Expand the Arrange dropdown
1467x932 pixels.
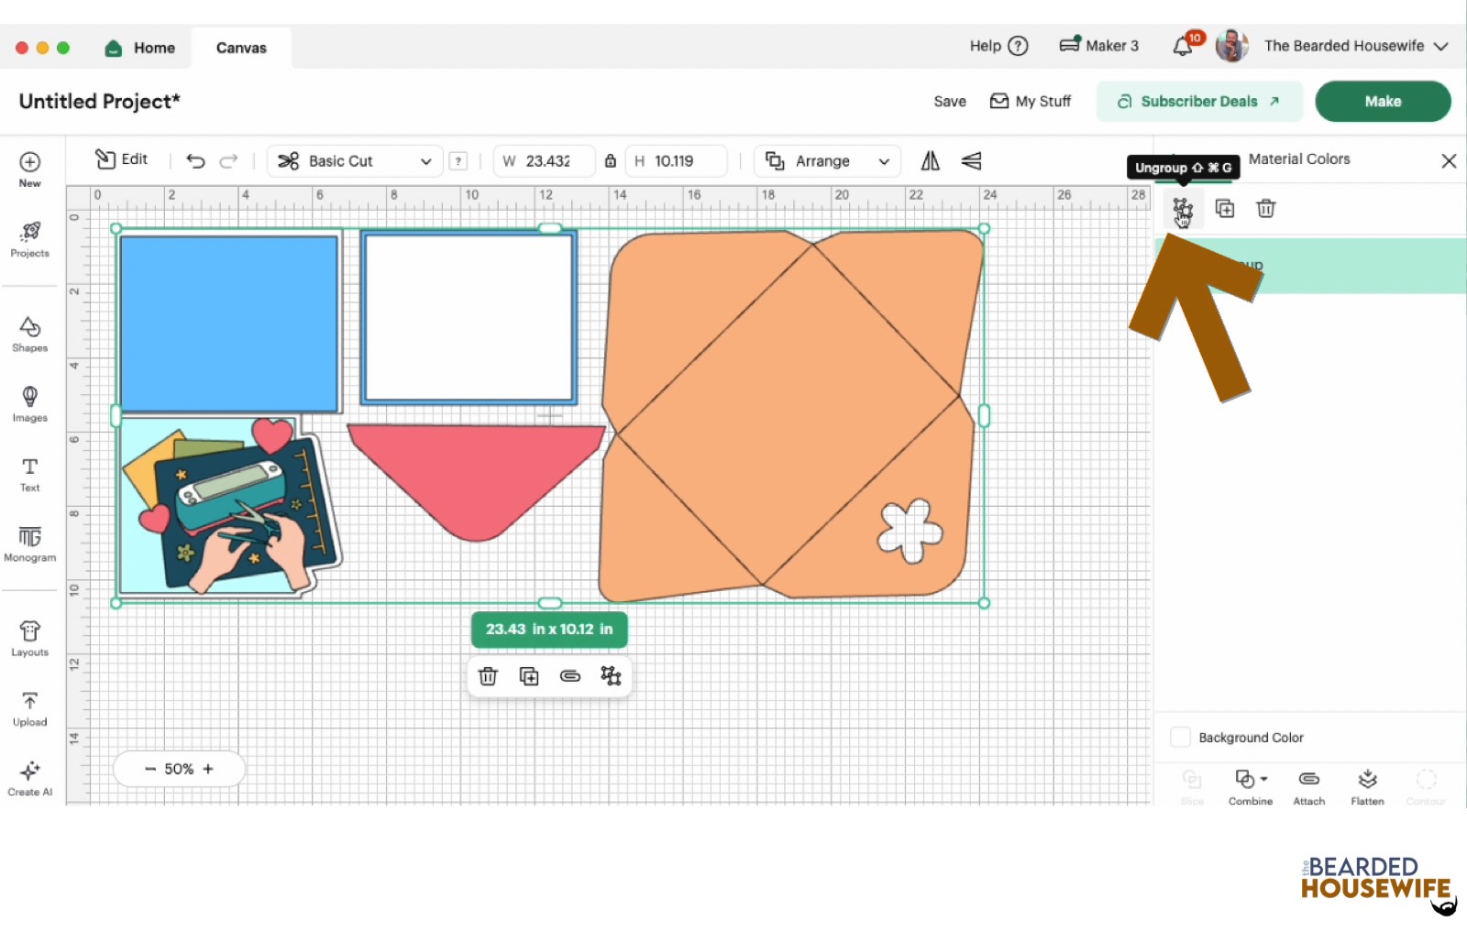point(826,160)
